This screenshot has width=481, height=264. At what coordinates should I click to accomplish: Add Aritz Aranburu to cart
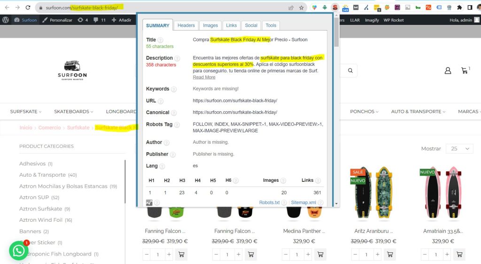[390, 254]
